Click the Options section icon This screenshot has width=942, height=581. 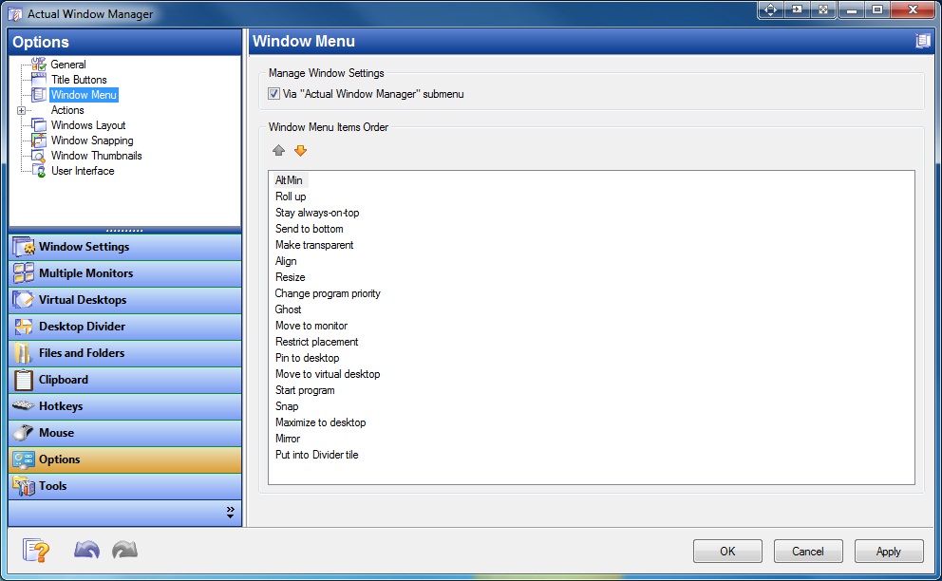tap(24, 459)
